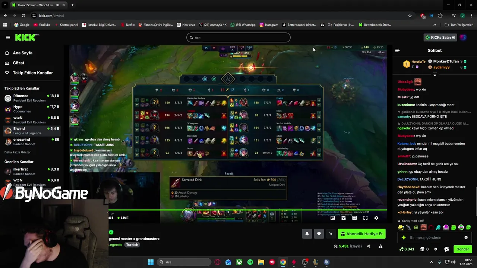Open Ana Sayfa in the sidebar
Image resolution: width=477 pixels, height=268 pixels.
click(x=22, y=53)
